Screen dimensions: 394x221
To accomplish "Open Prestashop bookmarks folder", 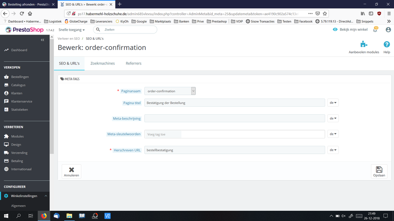I will (217, 21).
